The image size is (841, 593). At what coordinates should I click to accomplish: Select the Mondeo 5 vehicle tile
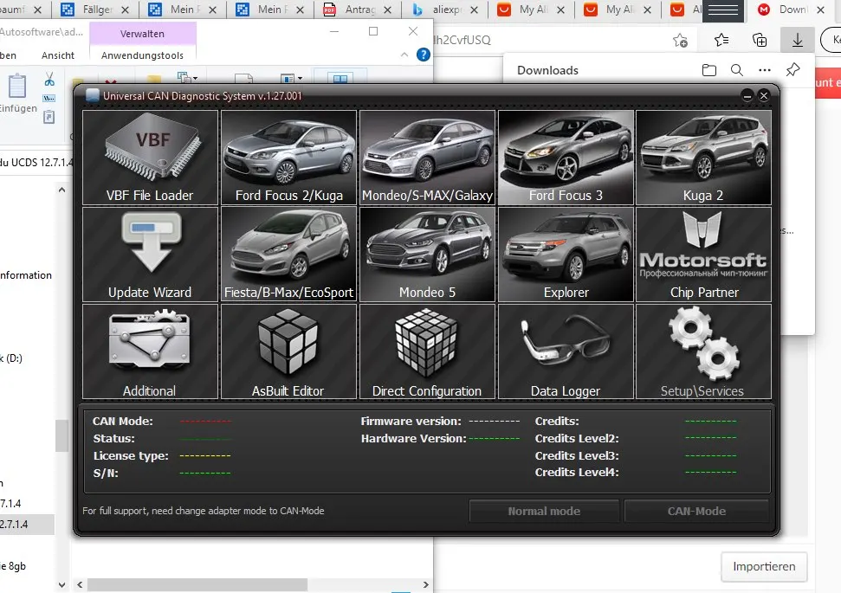427,255
